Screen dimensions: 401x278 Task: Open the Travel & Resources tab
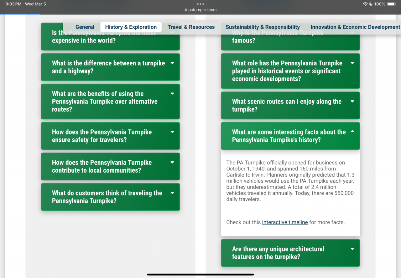click(191, 27)
